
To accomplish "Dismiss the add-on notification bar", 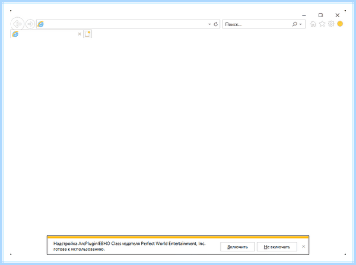I will 304,247.
